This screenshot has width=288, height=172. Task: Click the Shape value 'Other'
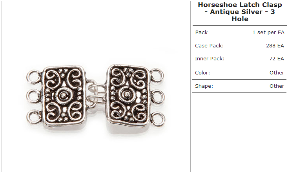[277, 86]
